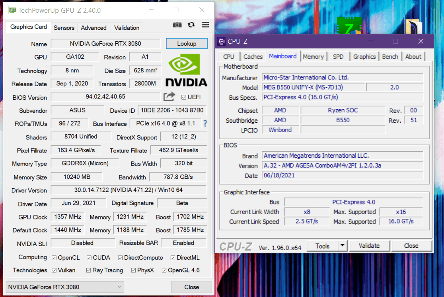The width and height of the screenshot is (444, 297).
Task: Click LPCIO Winbond value in CPU-Z
Action: (280, 130)
